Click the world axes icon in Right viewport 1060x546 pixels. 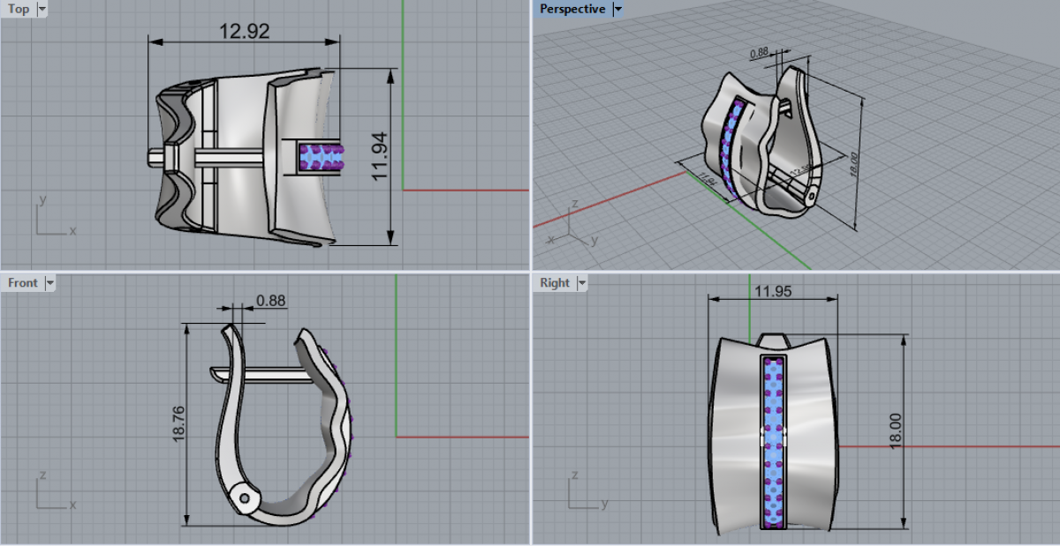click(584, 493)
